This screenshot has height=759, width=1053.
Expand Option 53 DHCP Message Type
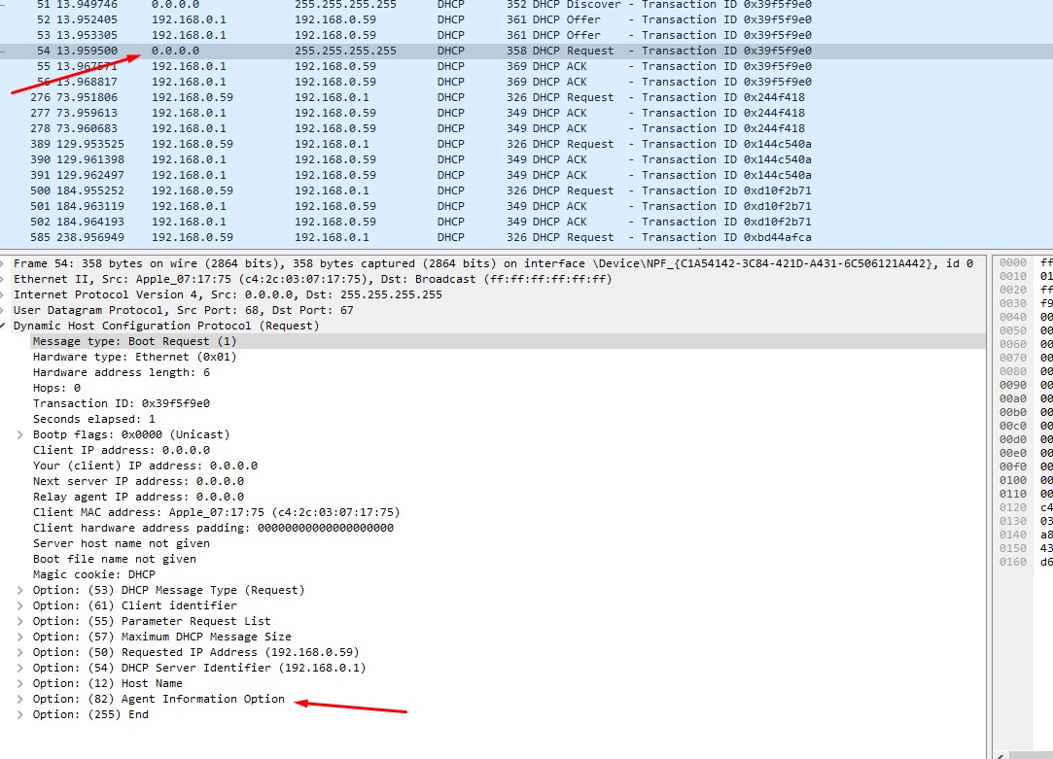click(x=20, y=590)
